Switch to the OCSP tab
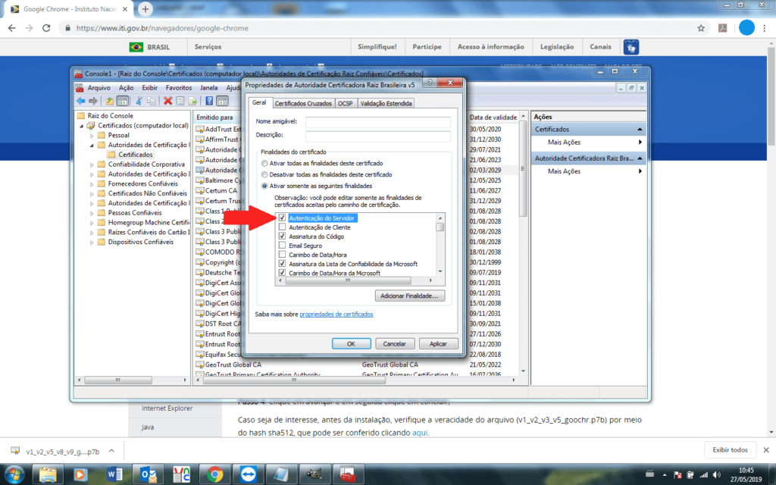 [x=346, y=103]
